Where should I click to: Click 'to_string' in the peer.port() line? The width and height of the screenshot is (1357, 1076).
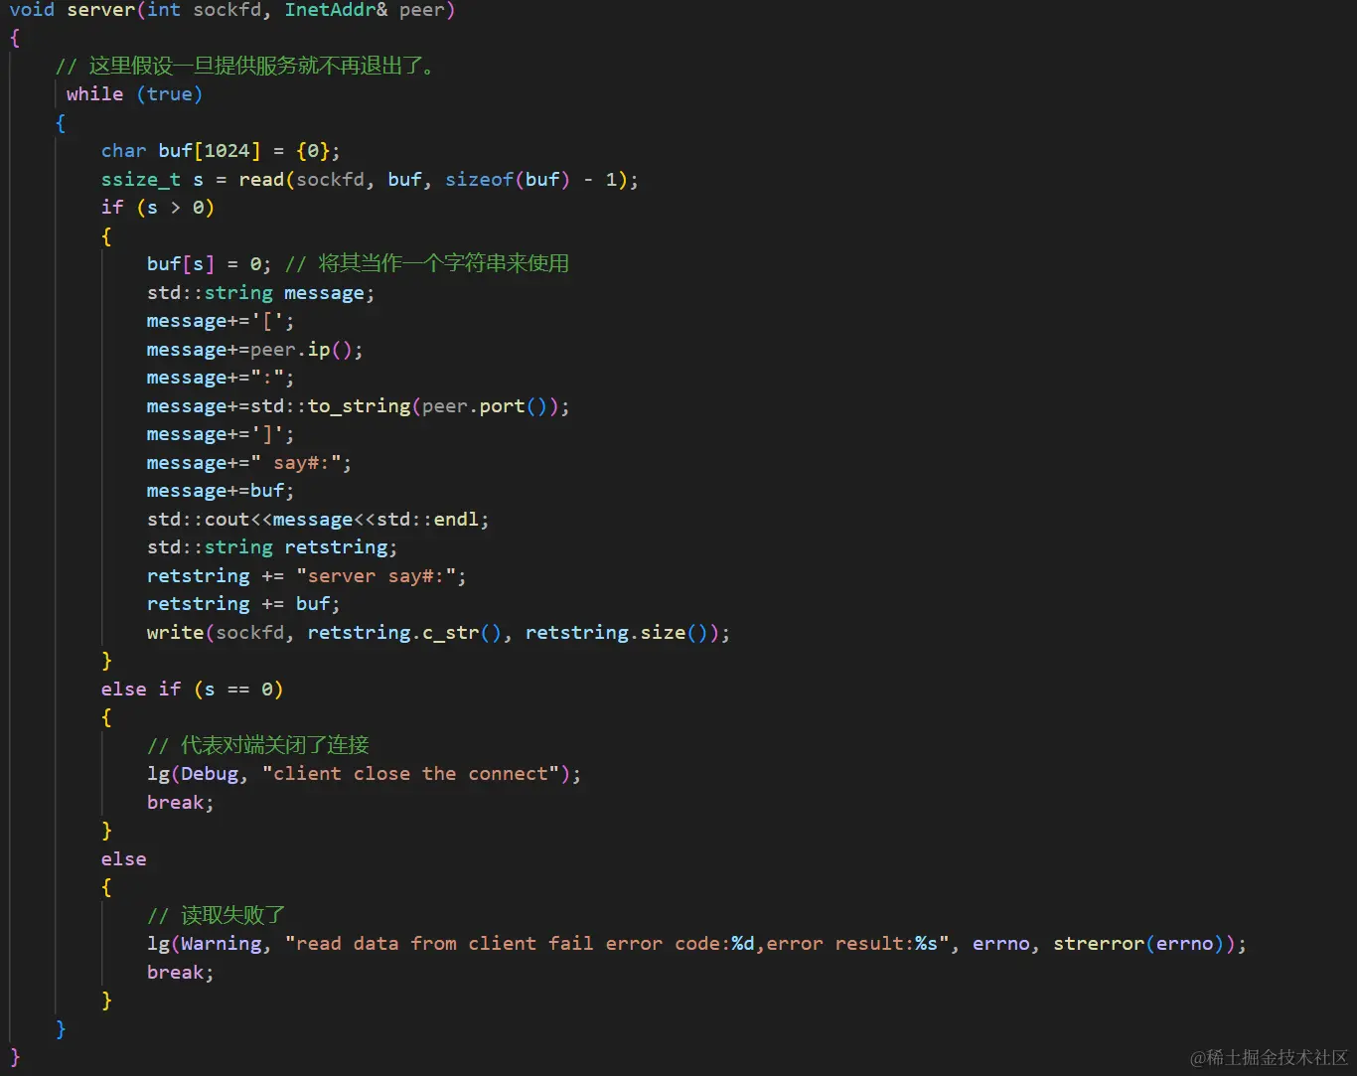(359, 406)
